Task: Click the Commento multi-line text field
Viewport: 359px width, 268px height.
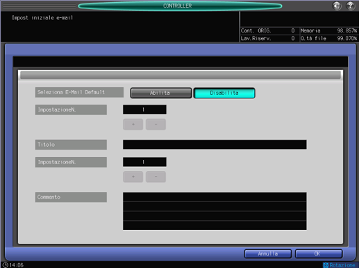Action: pyautogui.click(x=215, y=211)
